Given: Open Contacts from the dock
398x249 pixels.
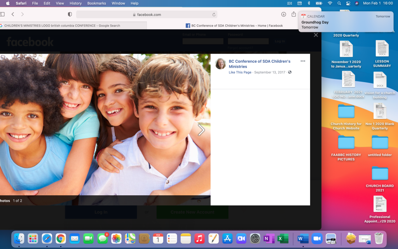Looking at the screenshot, I should coord(144,238).
